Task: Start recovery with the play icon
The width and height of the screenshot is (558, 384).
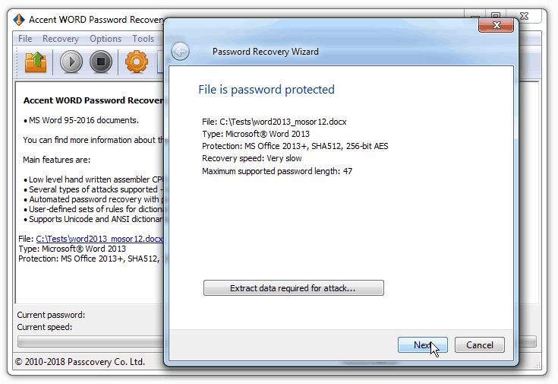Action: coord(71,62)
